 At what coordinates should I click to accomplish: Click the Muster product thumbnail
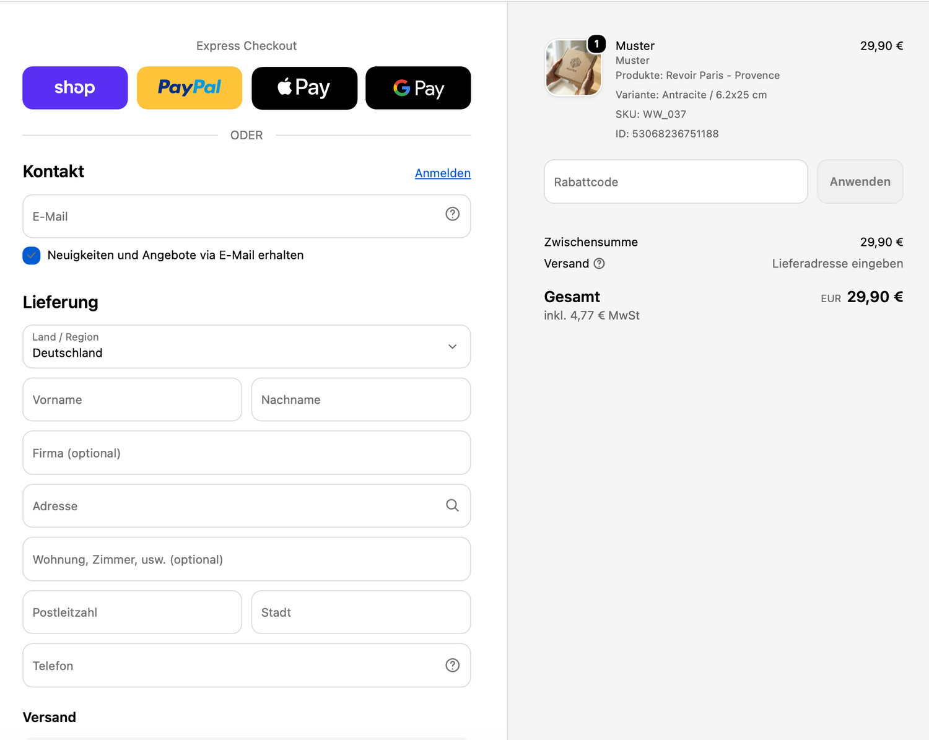[x=574, y=67]
